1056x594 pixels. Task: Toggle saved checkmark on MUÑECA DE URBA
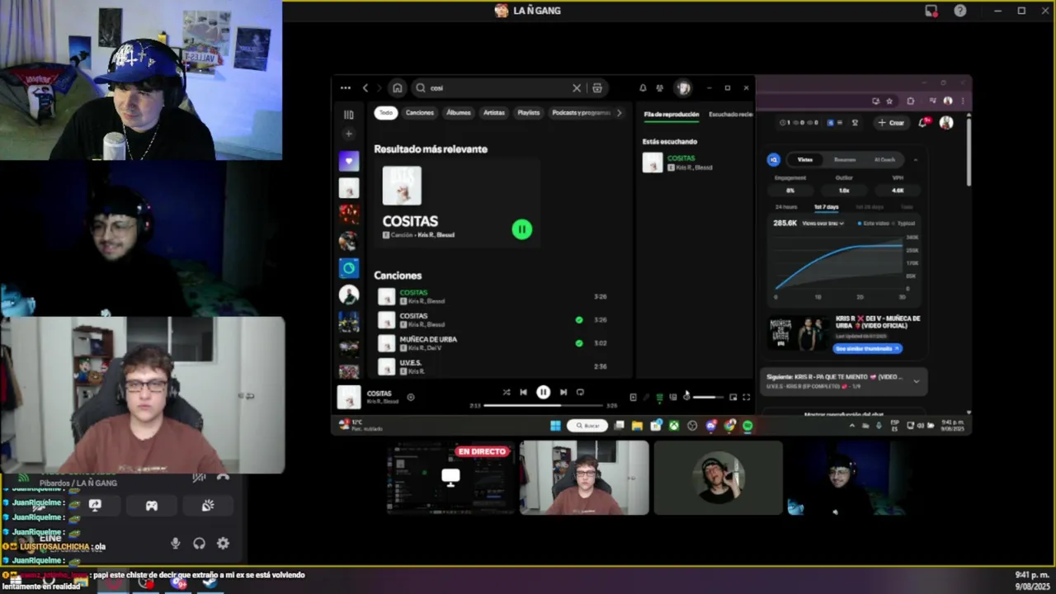(578, 343)
